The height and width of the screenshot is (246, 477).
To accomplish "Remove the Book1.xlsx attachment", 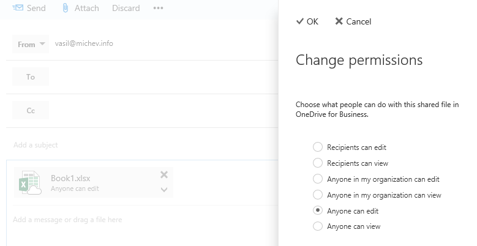I will coord(164,175).
